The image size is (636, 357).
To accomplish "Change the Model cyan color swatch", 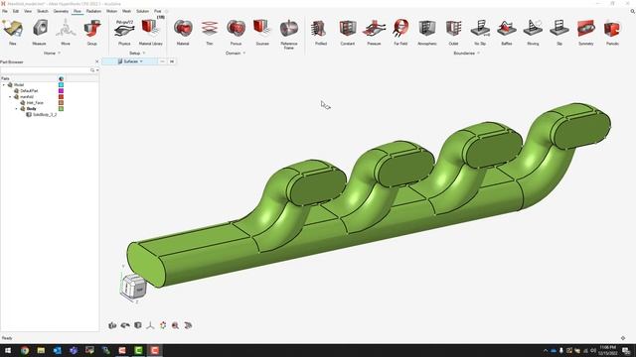I will click(x=61, y=85).
